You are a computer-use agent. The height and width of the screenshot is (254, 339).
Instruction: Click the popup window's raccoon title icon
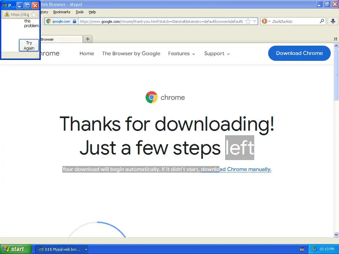(x=5, y=5)
